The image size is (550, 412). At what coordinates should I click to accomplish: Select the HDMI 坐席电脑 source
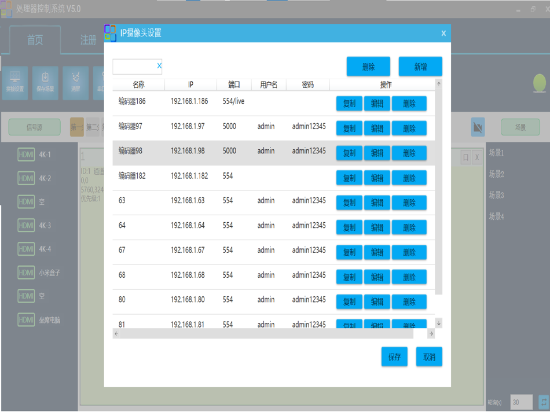pos(39,319)
